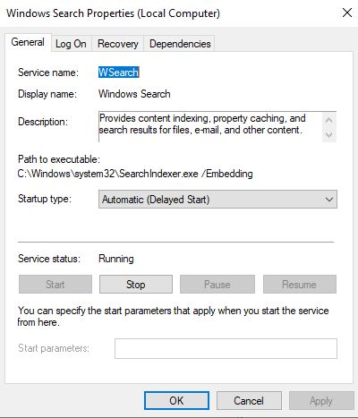Click the Description box up scroll arrow
This screenshot has height=418, width=358.
(329, 120)
